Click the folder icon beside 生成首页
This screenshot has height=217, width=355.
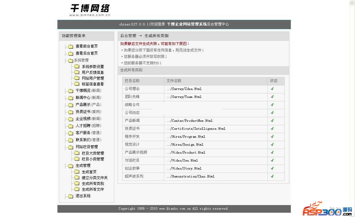click(77, 172)
